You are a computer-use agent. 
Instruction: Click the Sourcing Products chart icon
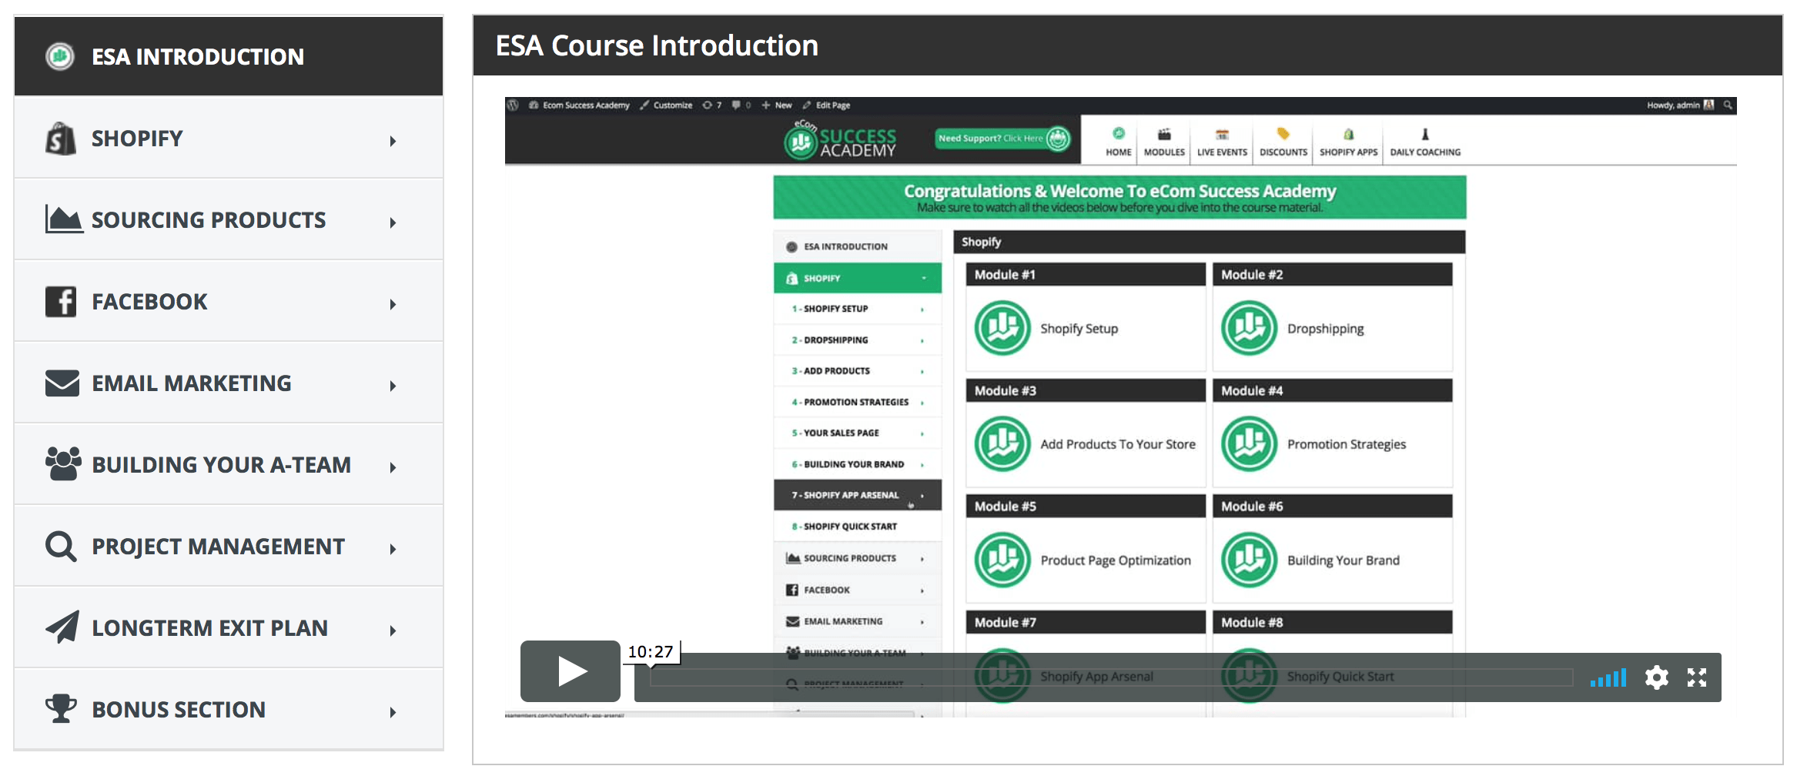point(64,219)
